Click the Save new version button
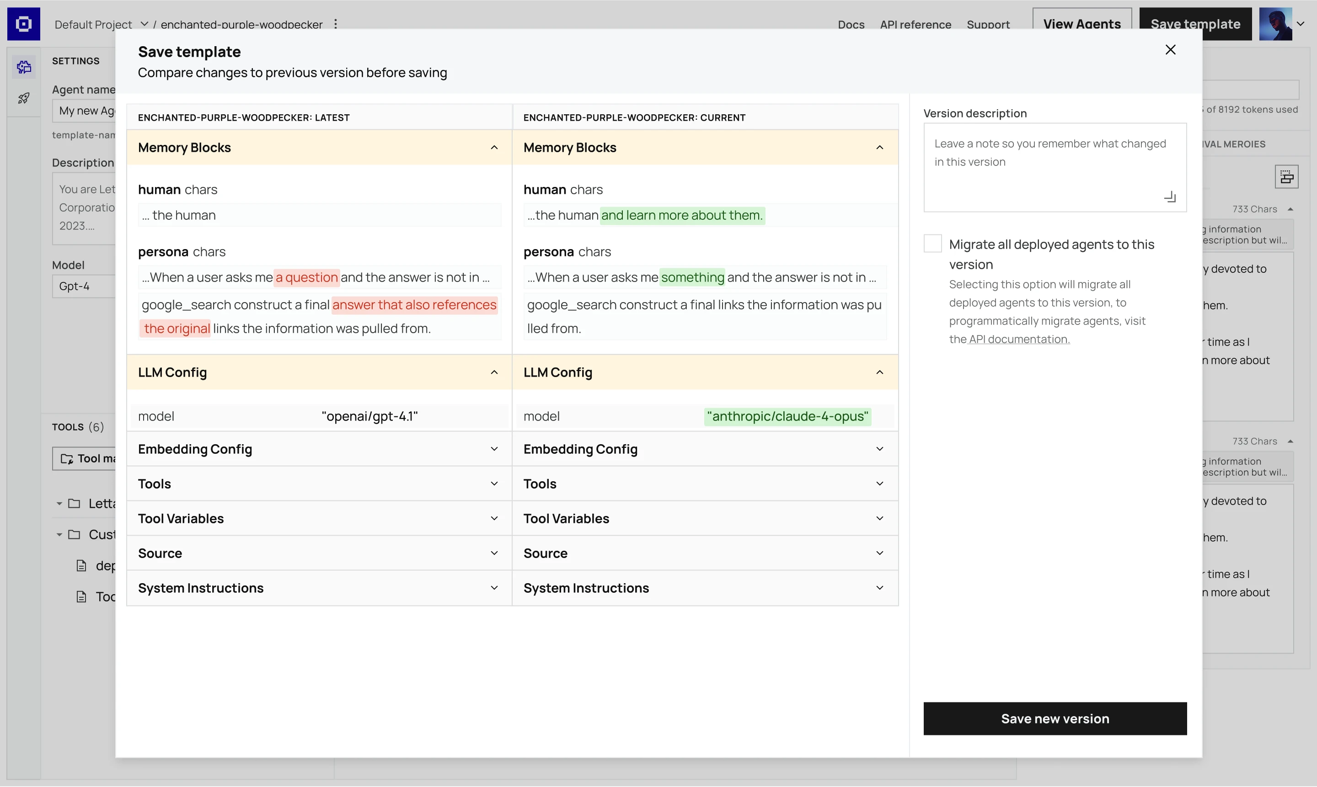Screen dimensions: 1317x787 pyautogui.click(x=1055, y=718)
